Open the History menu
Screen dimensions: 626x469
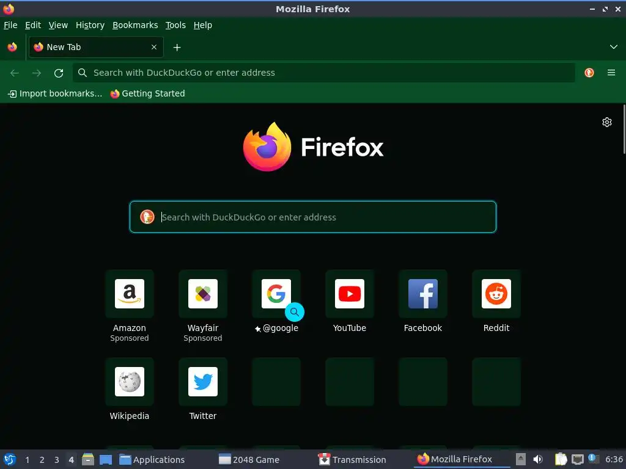click(90, 25)
